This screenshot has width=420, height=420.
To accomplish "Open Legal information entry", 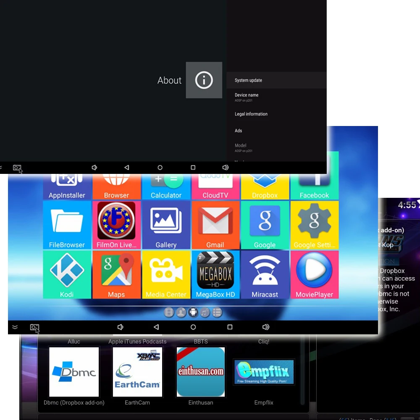I will coord(276,114).
